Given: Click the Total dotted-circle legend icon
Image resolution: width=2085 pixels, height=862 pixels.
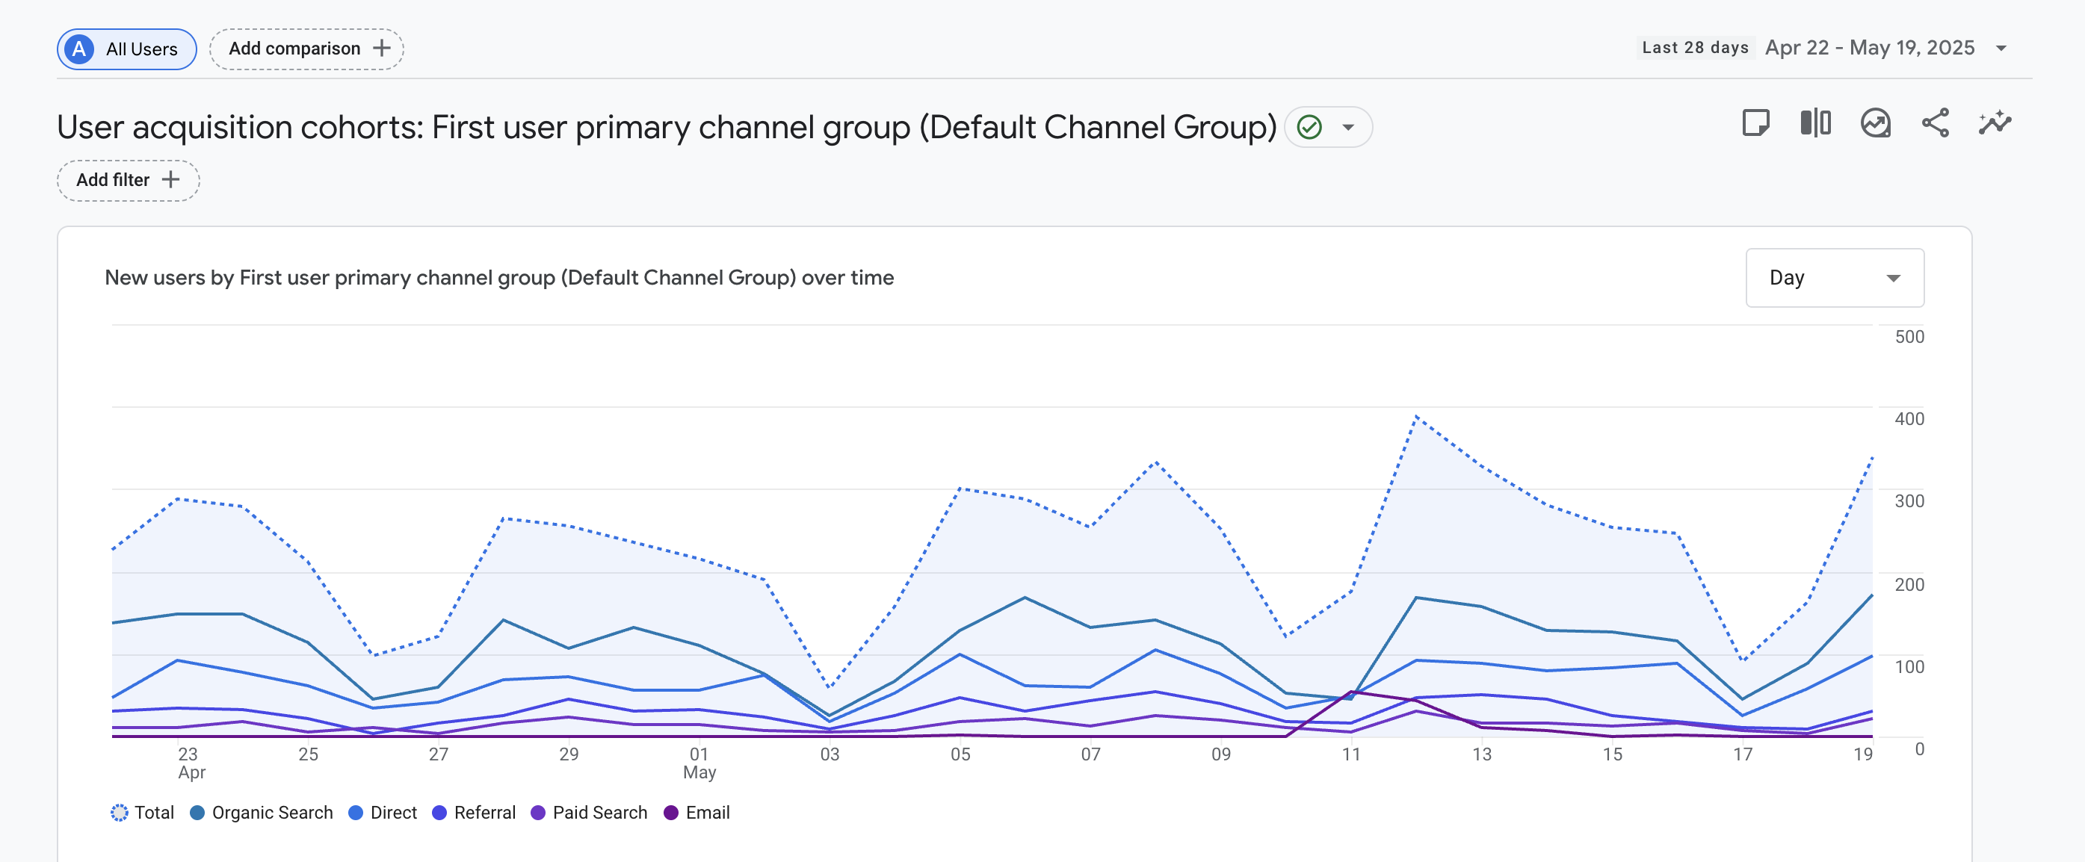Looking at the screenshot, I should coord(119,813).
